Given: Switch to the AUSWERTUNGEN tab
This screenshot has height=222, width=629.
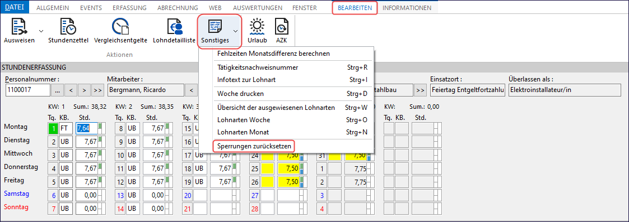Looking at the screenshot, I should pos(257,8).
